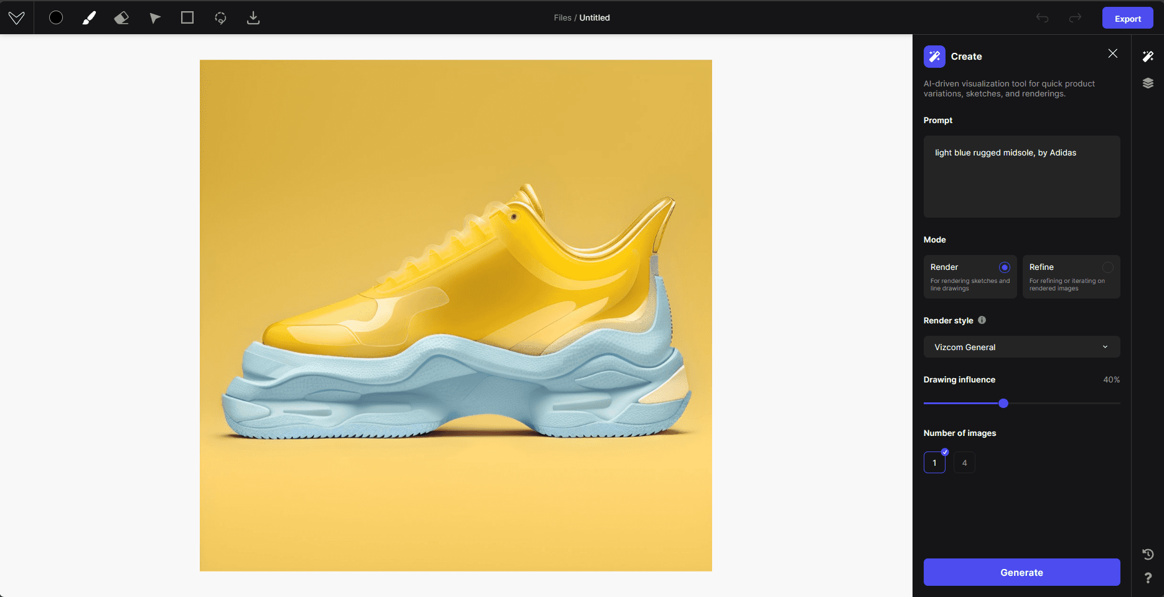
Task: Open the Layers panel
Action: pyautogui.click(x=1148, y=83)
